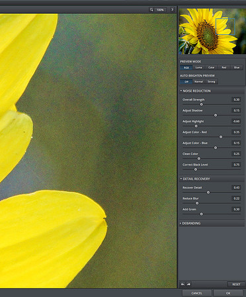Select Luma preview mode

pyautogui.click(x=199, y=67)
